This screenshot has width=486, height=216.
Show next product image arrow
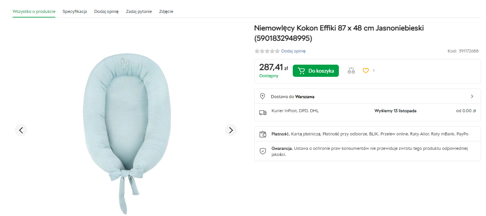231,130
